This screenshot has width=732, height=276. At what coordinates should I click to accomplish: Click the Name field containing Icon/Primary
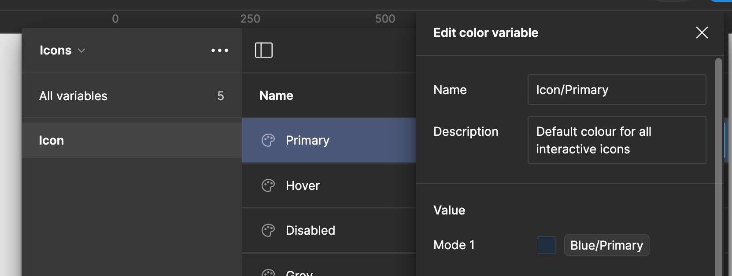click(x=617, y=90)
